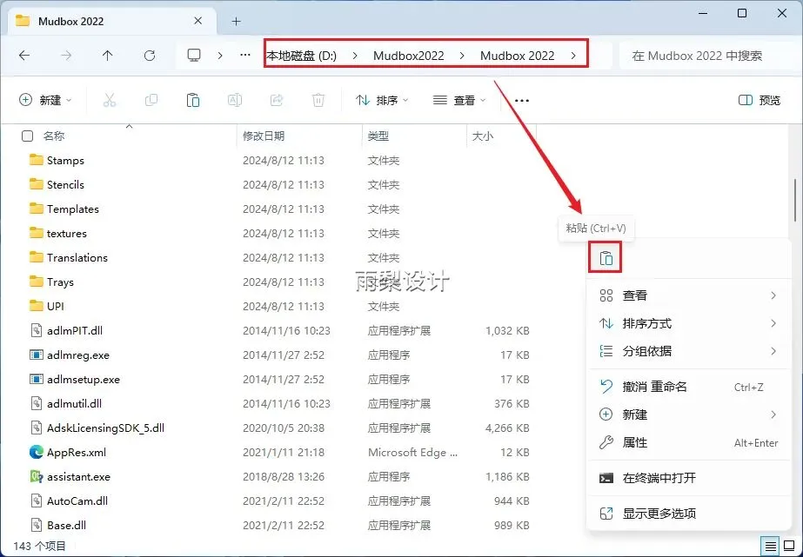Click the Copy icon in toolbar
Screen dimensions: 803x557
coord(151,100)
